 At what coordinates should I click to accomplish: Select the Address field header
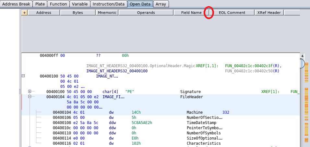click(x=44, y=13)
